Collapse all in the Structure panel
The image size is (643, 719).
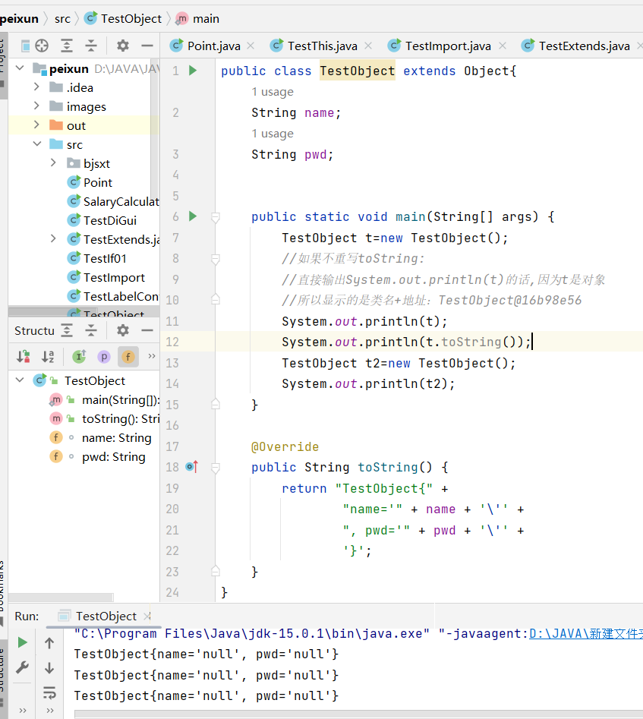click(x=91, y=330)
